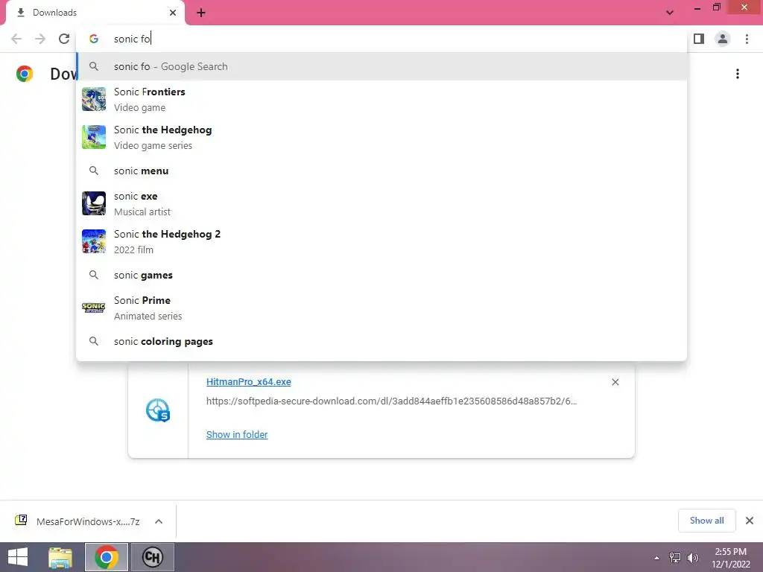Select the Downloads tab
Screen dimensions: 763x572
(x=95, y=13)
